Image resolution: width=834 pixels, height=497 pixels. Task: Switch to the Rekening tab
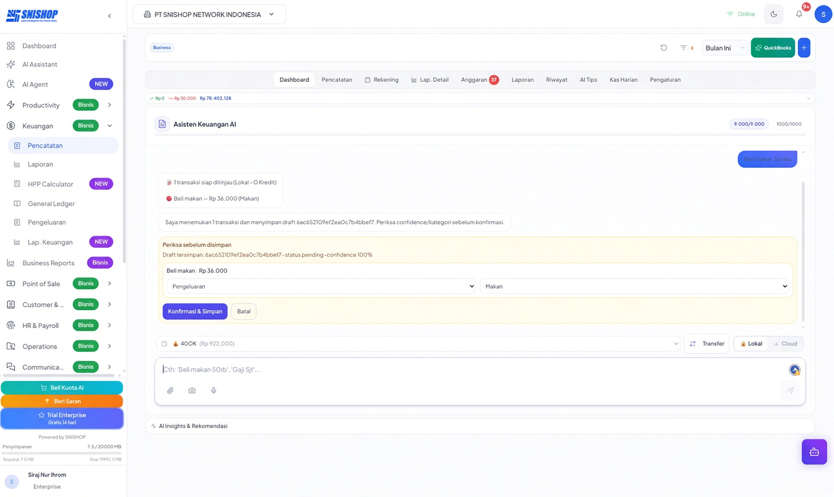point(381,79)
